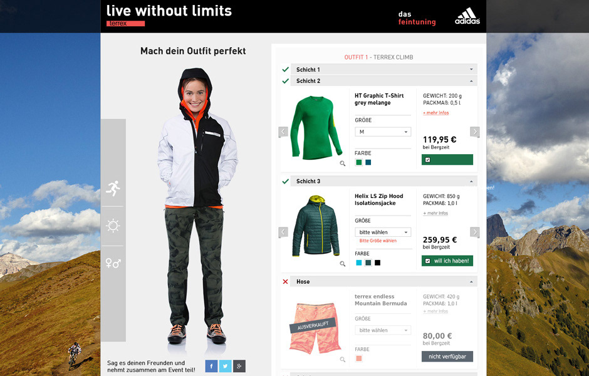This screenshot has height=376, width=589.
Task: Pick the black color swatch for Helix jacket
Action: coord(377,263)
